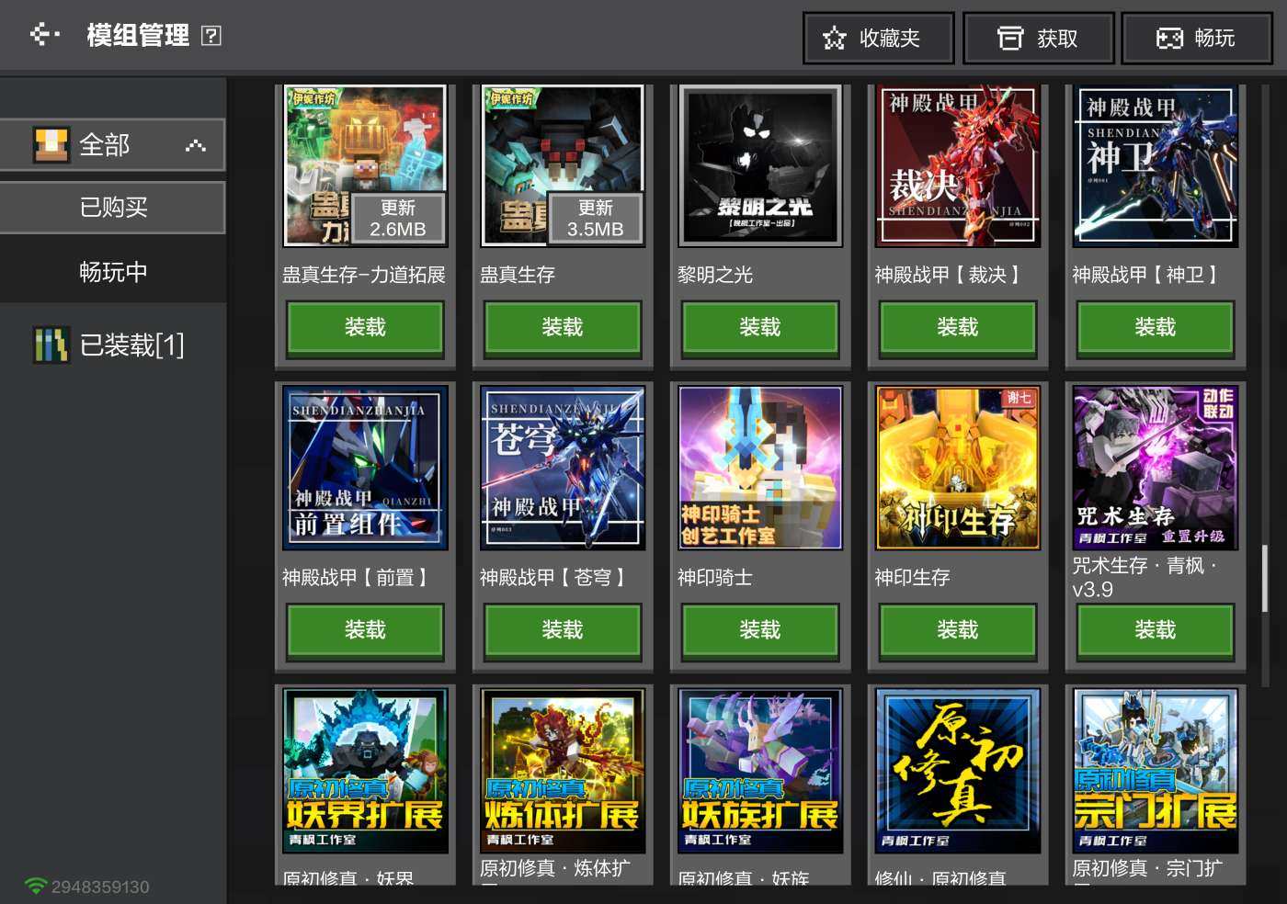Select the 已购买 filter tab
The height and width of the screenshot is (904, 1287).
112,208
